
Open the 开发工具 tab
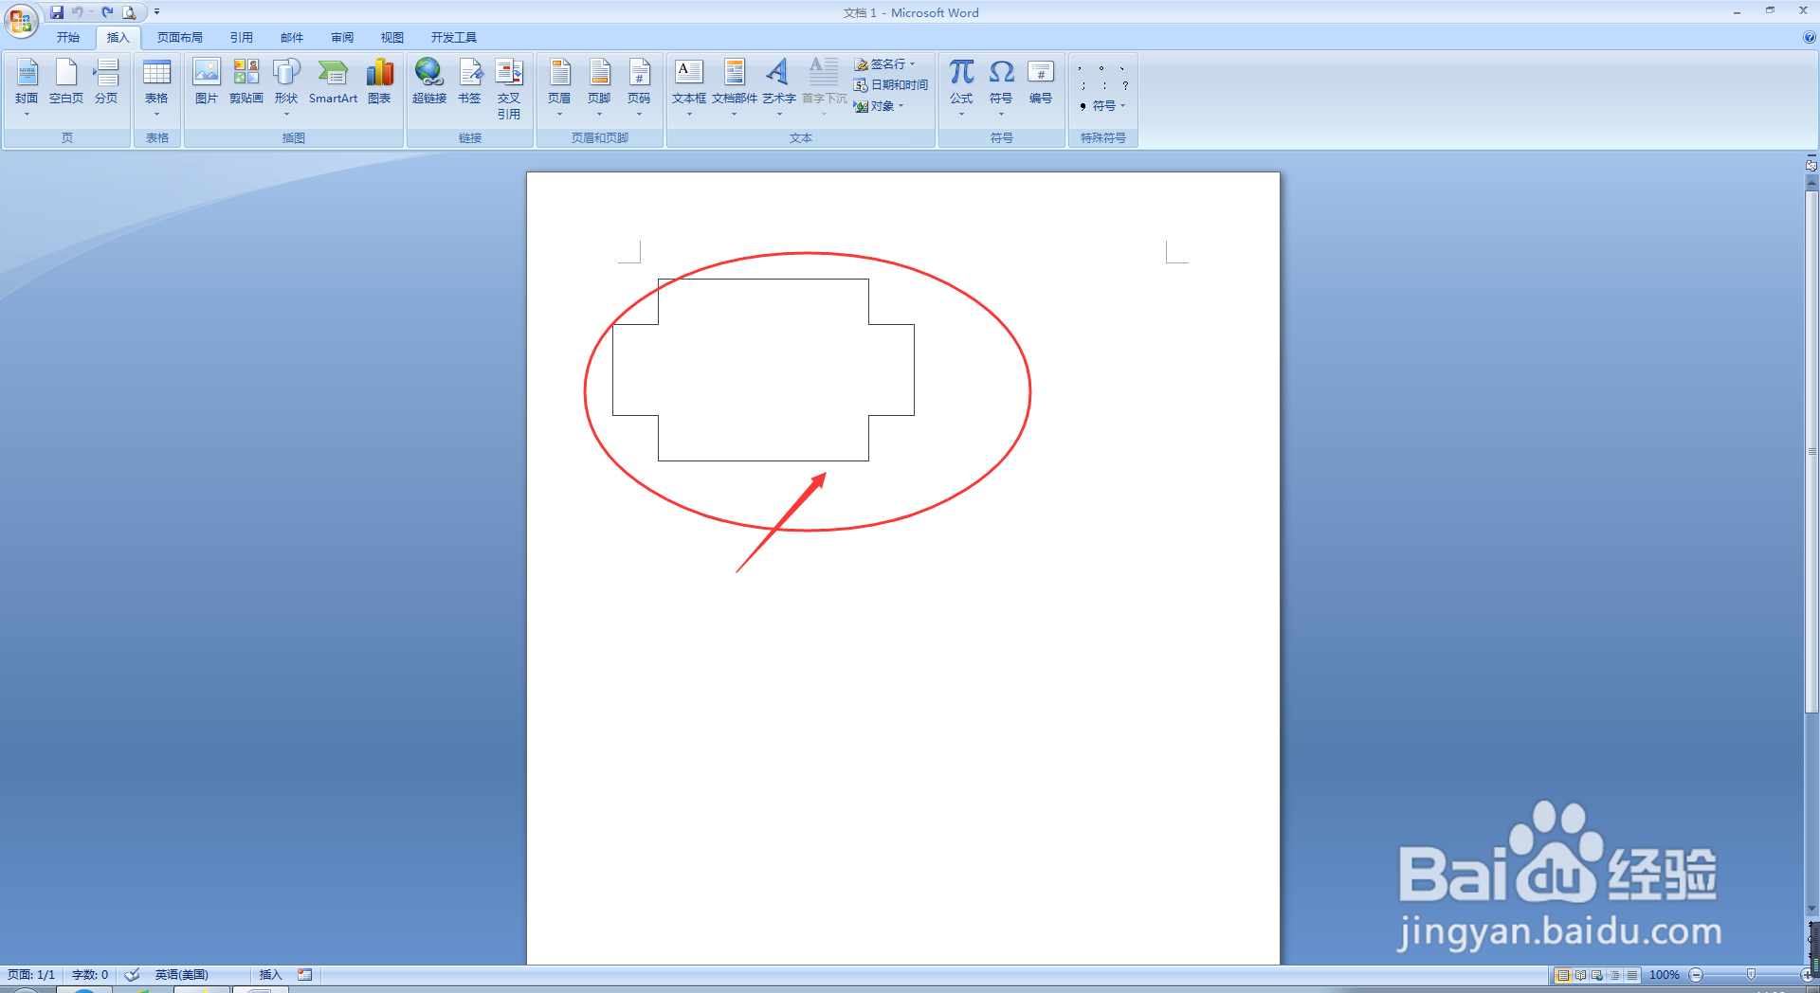click(x=454, y=38)
